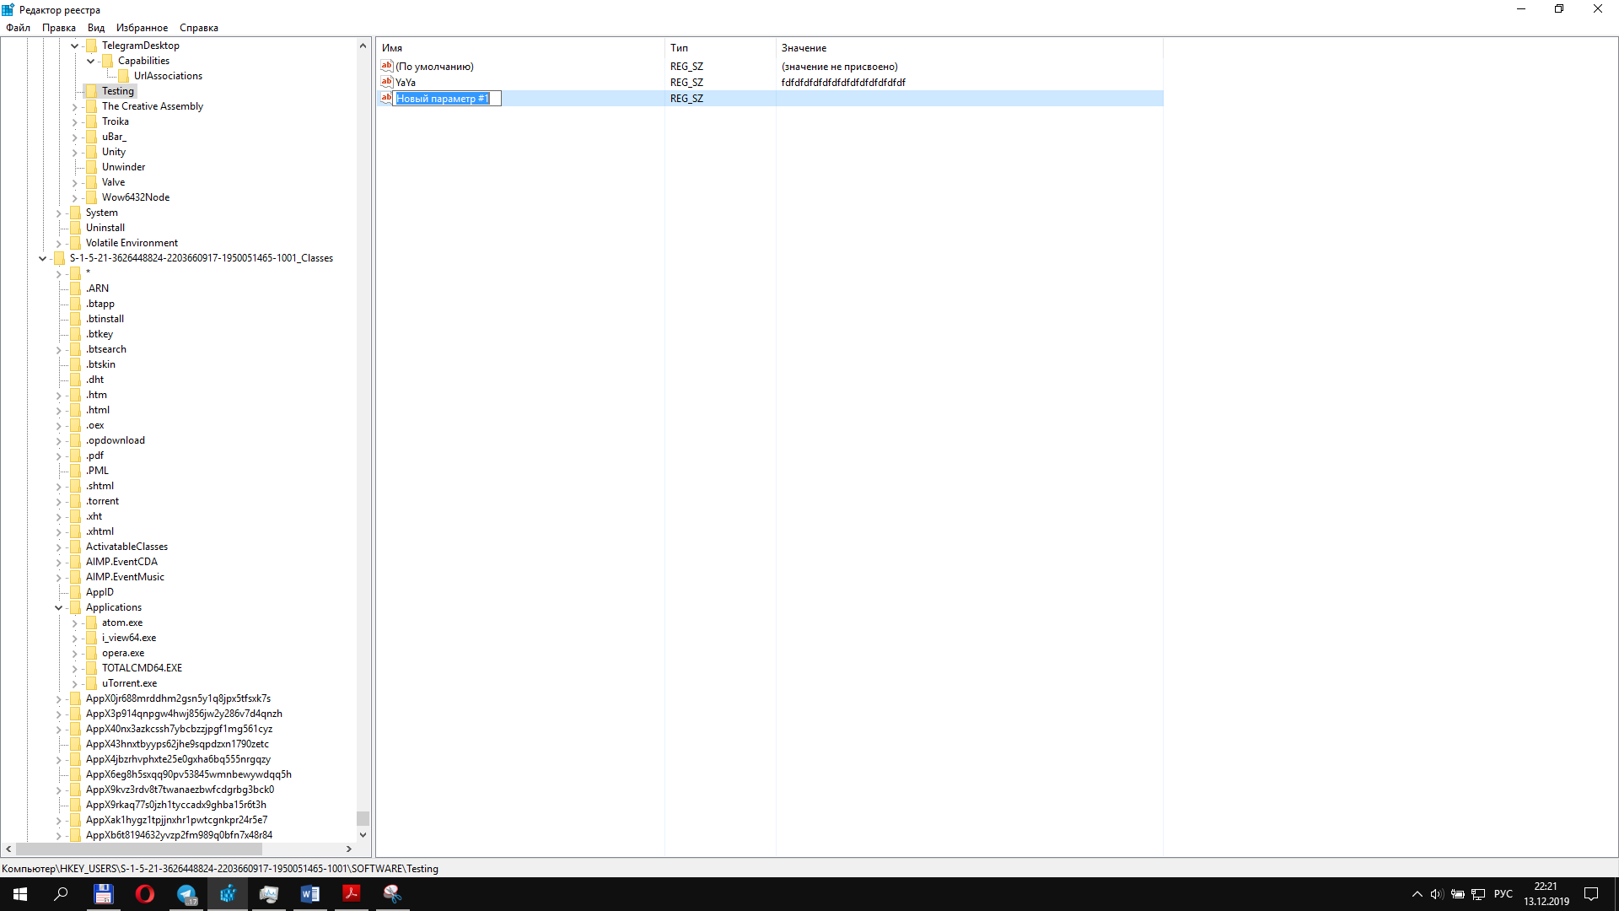Select the Testing key folder icon
Screen dimensions: 1619x911
[91, 91]
